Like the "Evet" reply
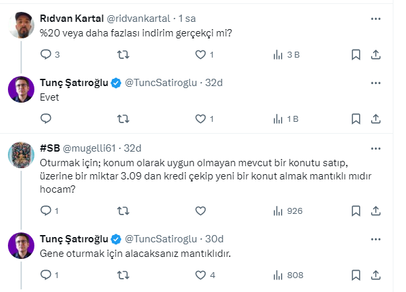 point(201,119)
